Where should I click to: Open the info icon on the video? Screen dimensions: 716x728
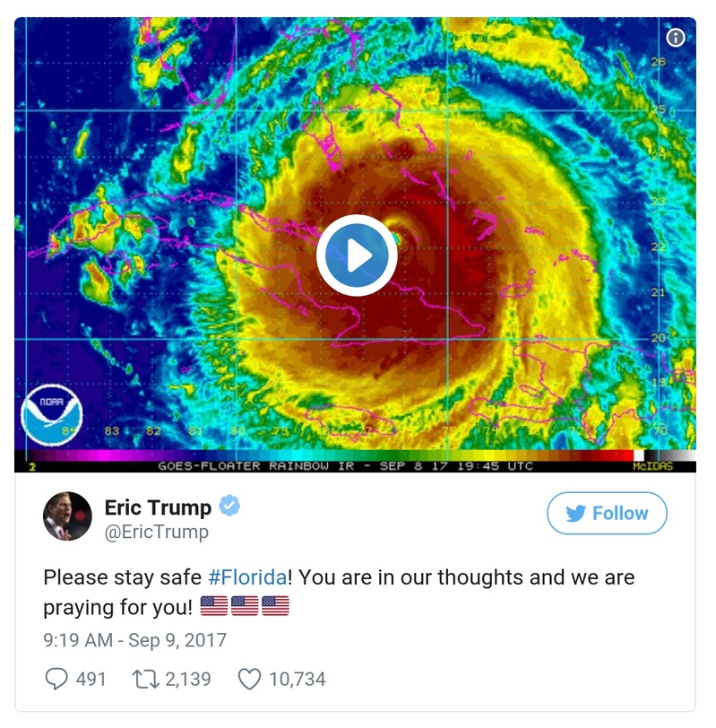(675, 35)
